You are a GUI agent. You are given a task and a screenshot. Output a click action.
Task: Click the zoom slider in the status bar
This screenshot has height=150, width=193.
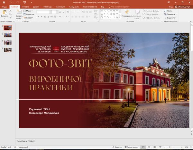pos(170,147)
